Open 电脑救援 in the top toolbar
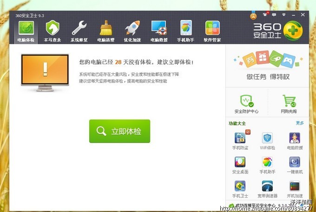 click(159, 31)
